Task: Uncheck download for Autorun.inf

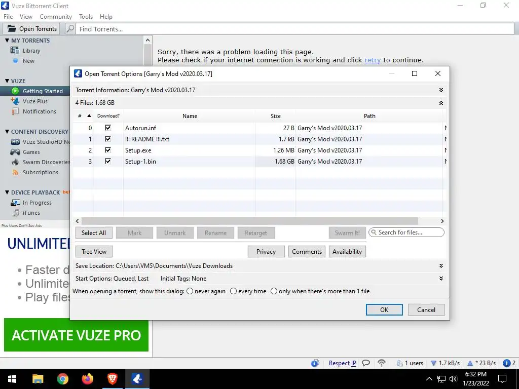Action: tap(108, 128)
